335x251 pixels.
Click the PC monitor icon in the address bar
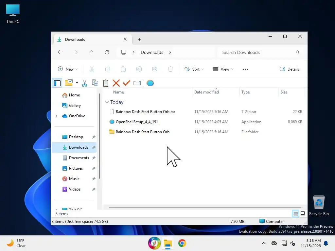[x=123, y=52]
